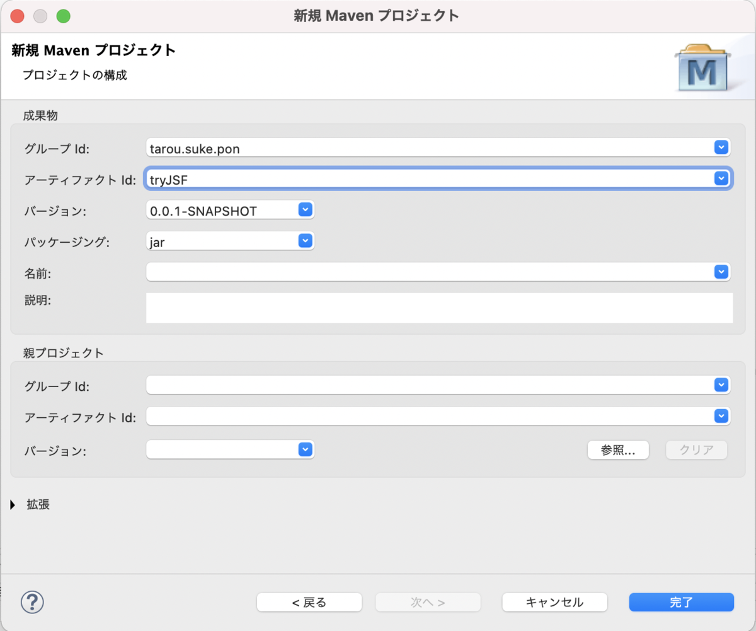This screenshot has width=756, height=631.
Task: Open the parent project Artifact Id dropdown arrow
Action: pyautogui.click(x=721, y=416)
